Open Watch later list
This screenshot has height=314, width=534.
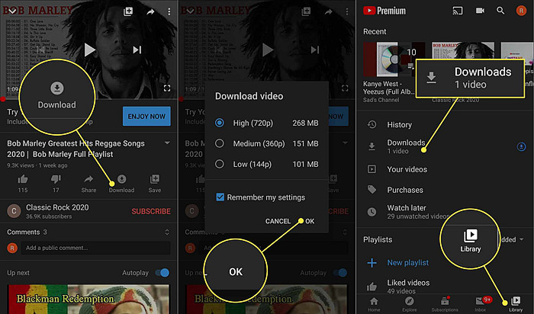[445, 212]
